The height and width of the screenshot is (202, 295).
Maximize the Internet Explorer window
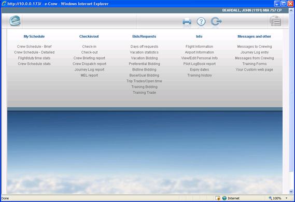284,4
